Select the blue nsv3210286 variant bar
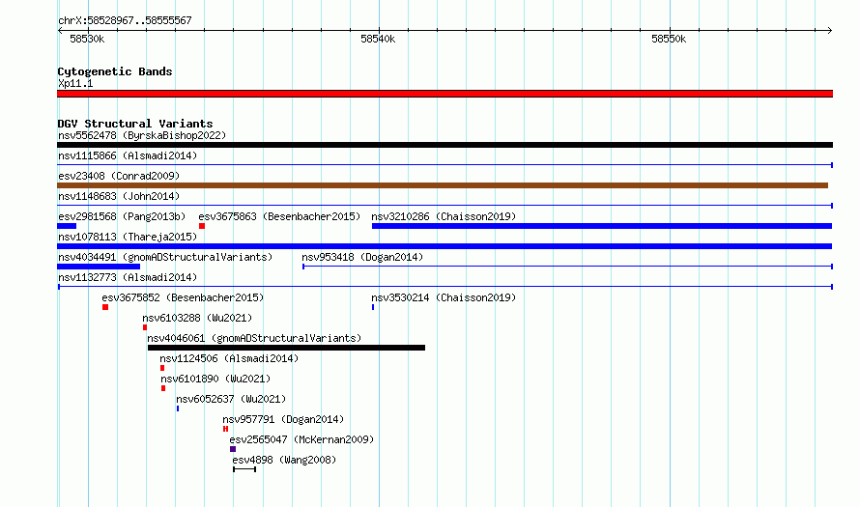Screen dimensions: 860x507 pos(602,226)
